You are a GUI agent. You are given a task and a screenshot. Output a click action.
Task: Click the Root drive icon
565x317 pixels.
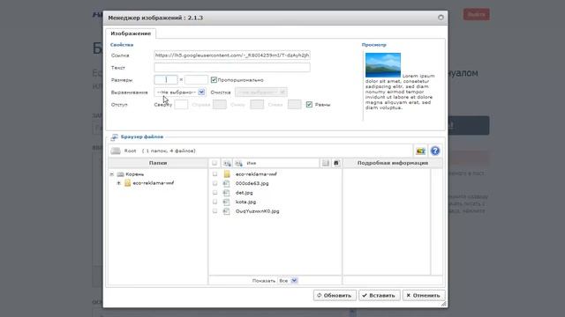pos(116,151)
